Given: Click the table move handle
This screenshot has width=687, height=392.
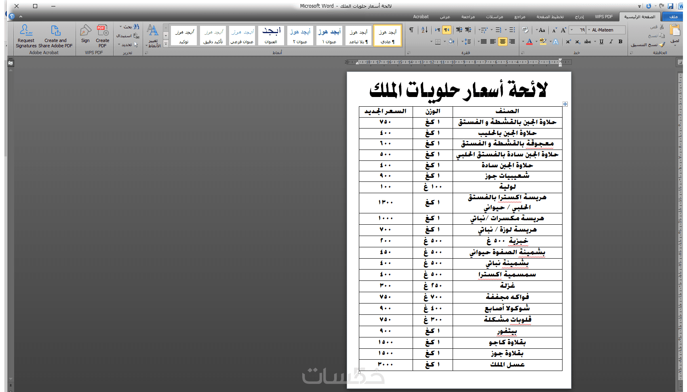Looking at the screenshot, I should click(565, 104).
